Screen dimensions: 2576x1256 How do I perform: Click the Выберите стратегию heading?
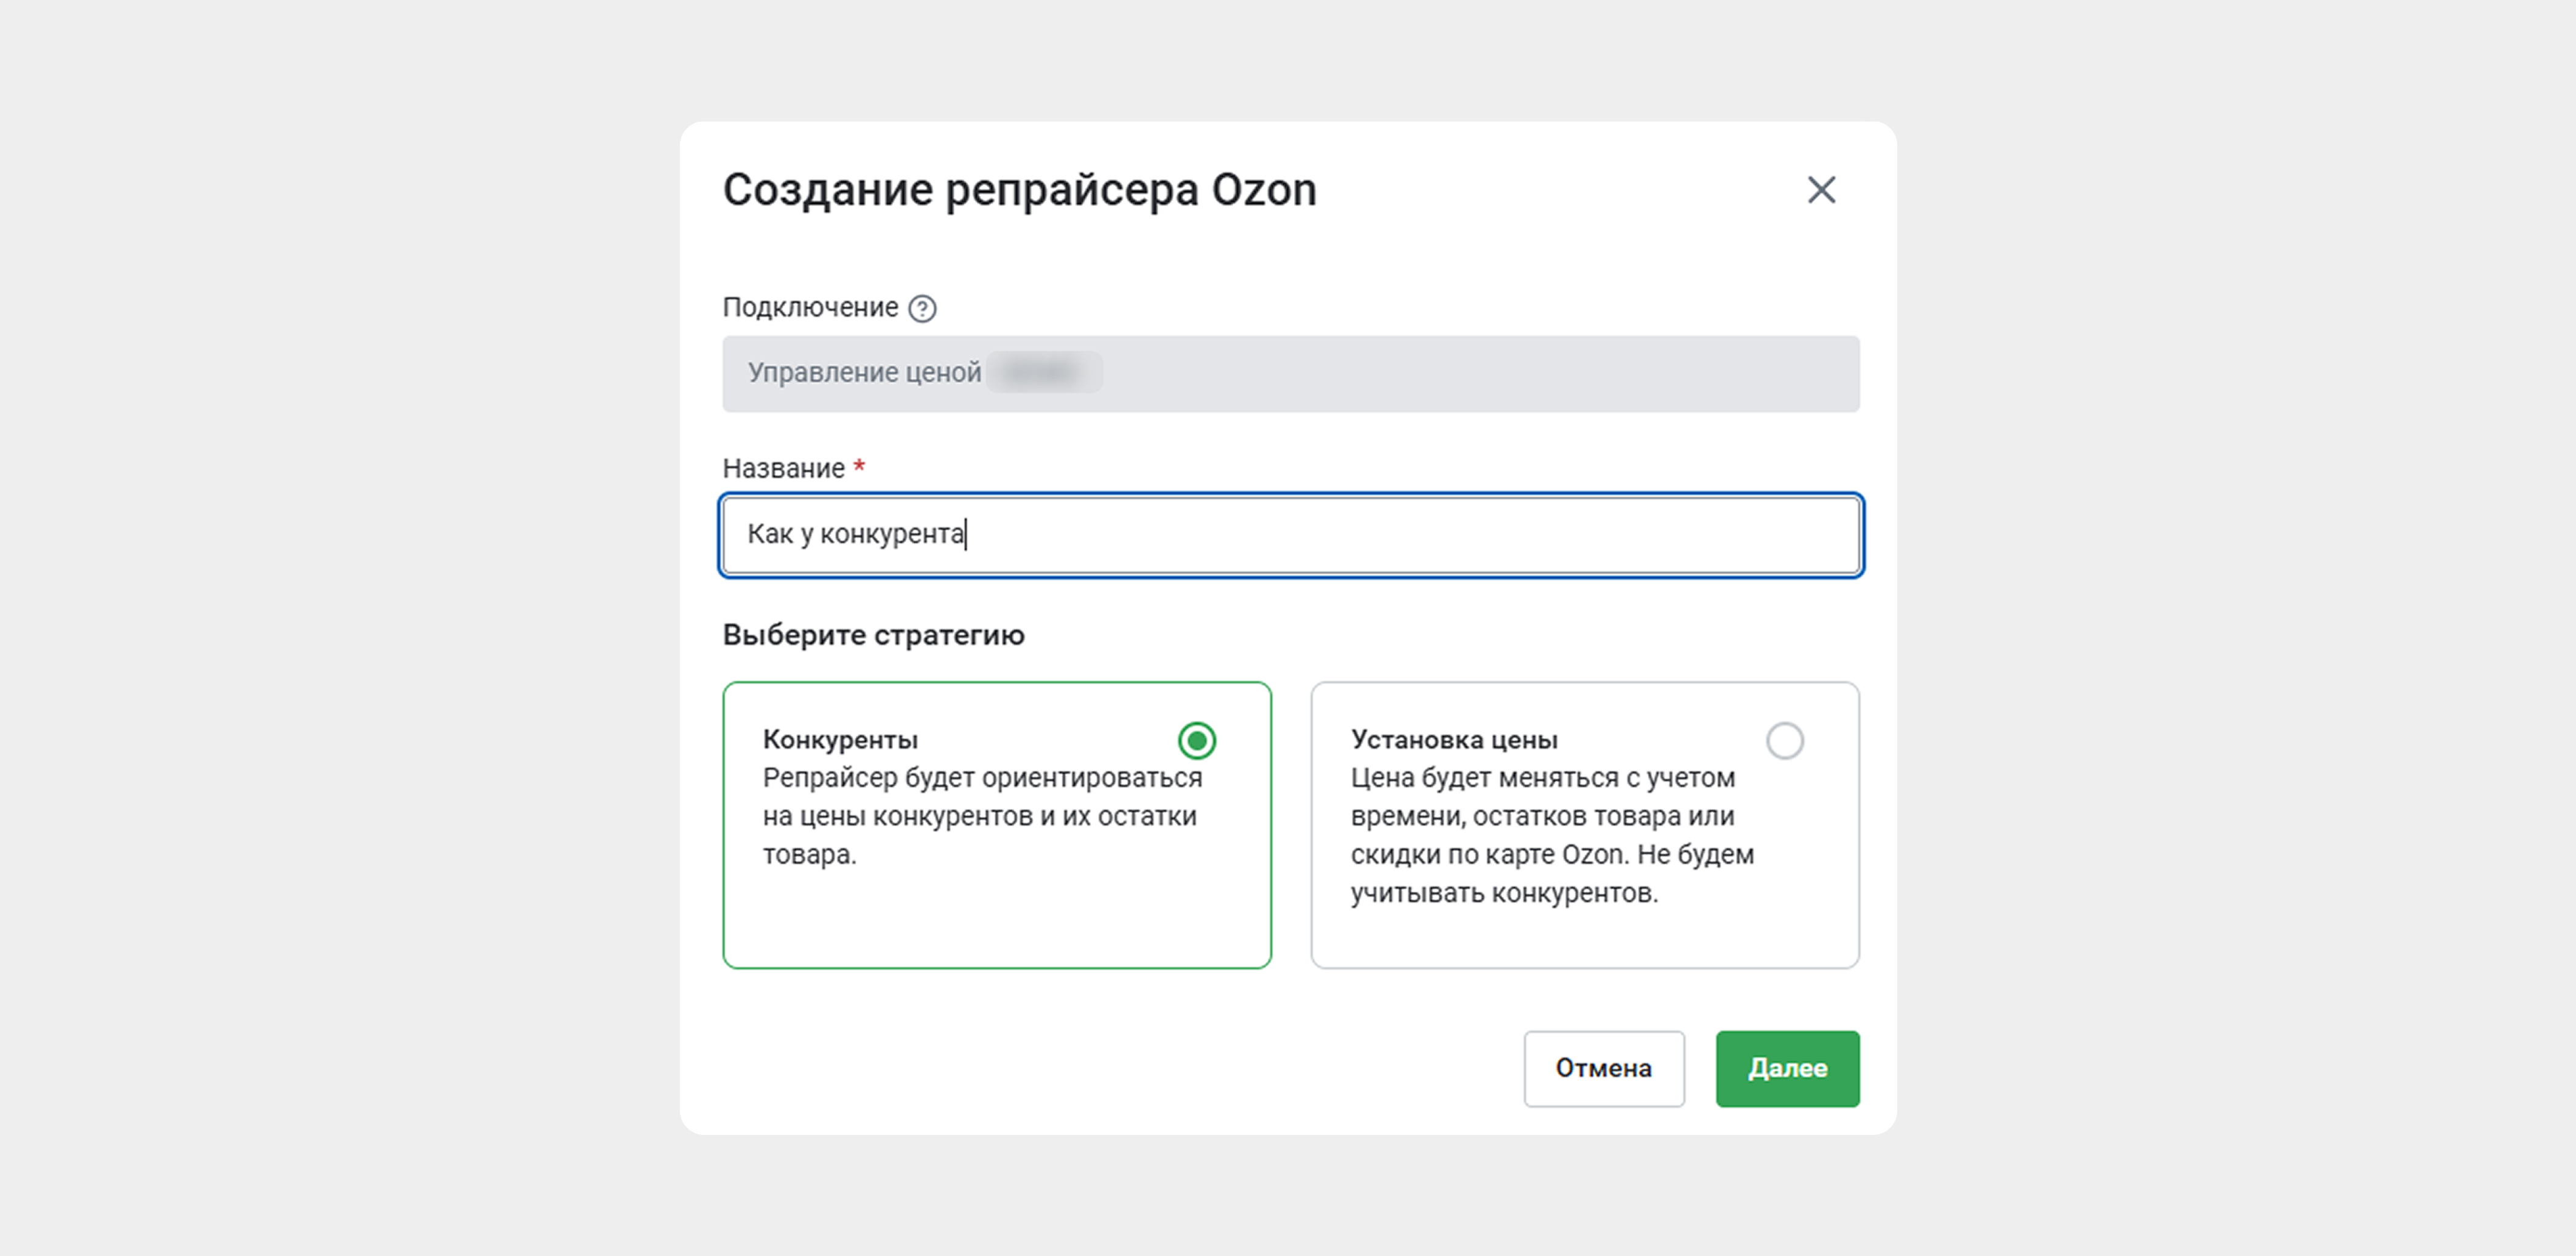click(x=873, y=636)
